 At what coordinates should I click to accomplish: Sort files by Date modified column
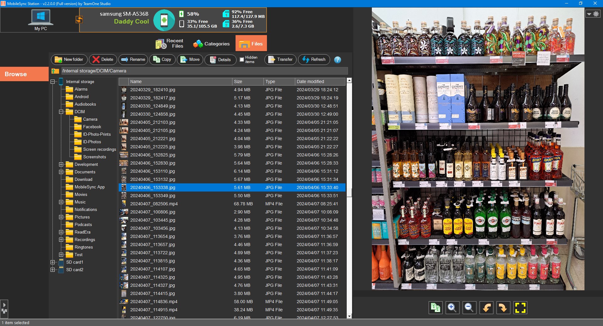pyautogui.click(x=320, y=81)
